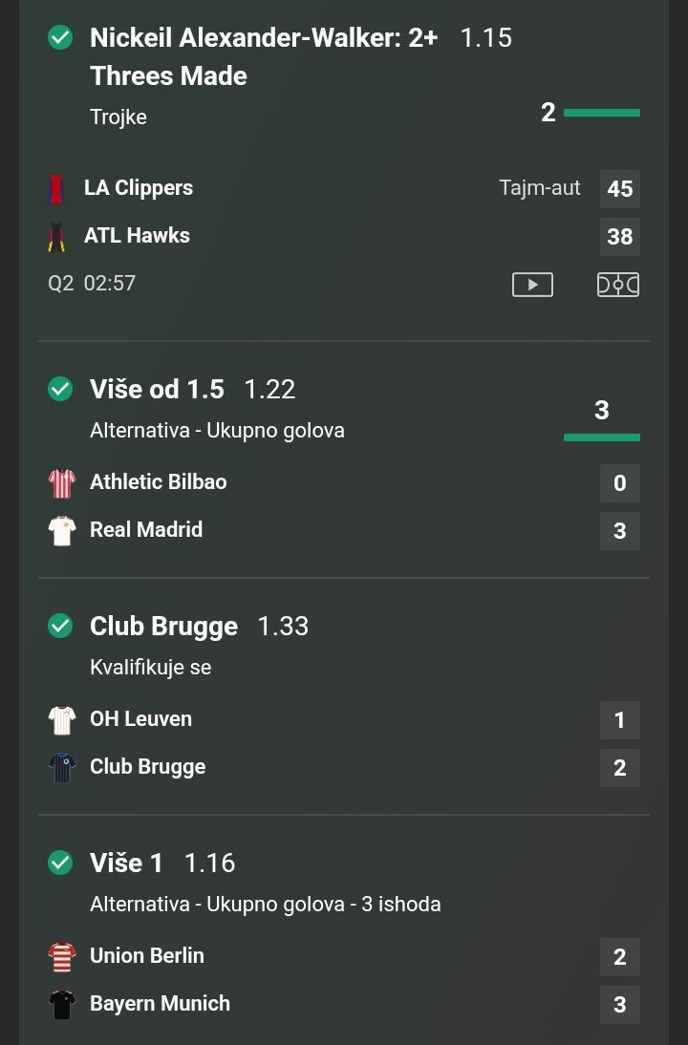
Task: Tap the Real Madrid white jersey icon
Action: (x=62, y=530)
